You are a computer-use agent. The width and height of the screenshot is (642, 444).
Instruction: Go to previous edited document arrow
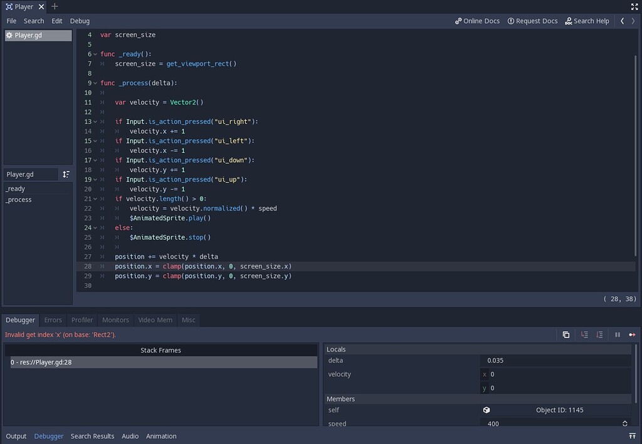click(622, 21)
